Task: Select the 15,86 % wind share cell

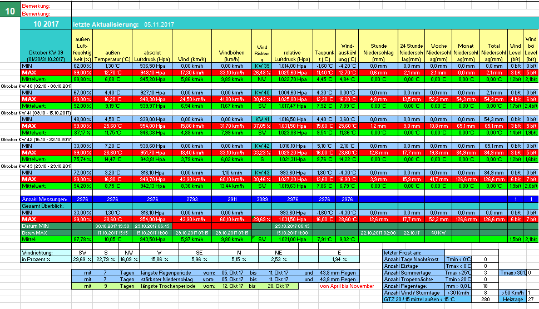Action: pyautogui.click(x=159, y=259)
